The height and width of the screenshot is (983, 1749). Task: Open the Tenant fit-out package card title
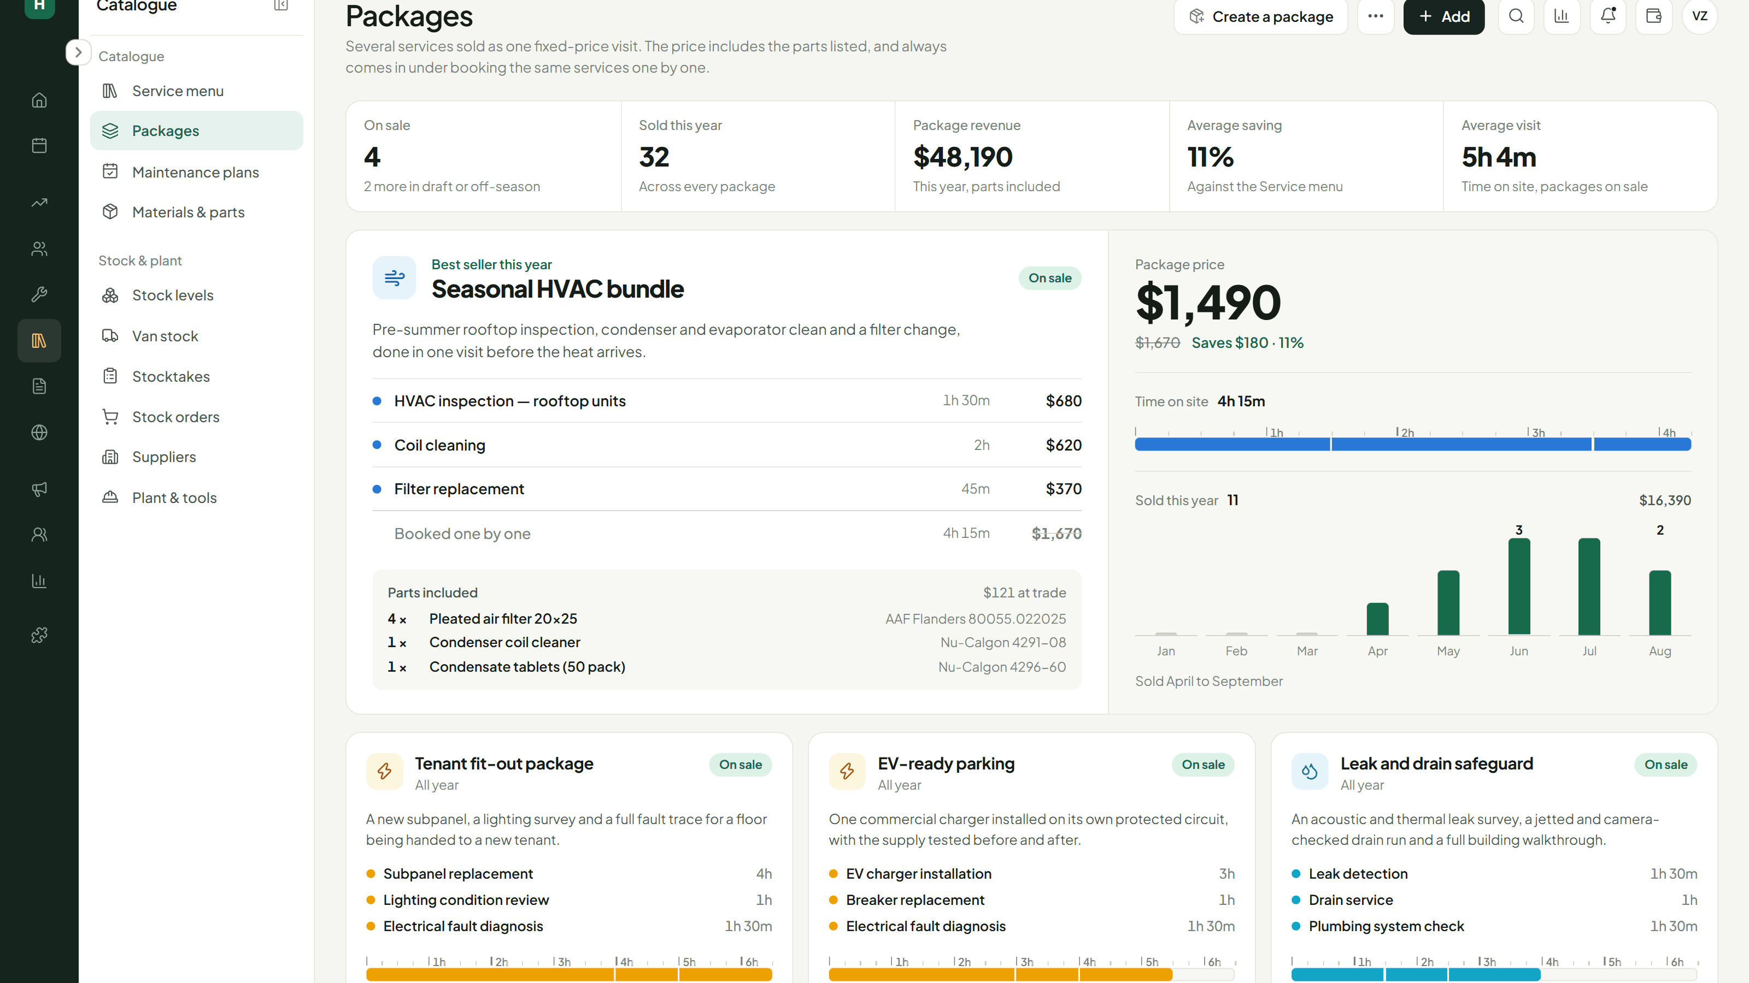(x=504, y=764)
